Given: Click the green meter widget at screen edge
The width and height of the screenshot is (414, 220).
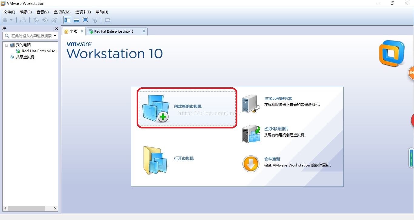Looking at the screenshot, I should [x=411, y=158].
